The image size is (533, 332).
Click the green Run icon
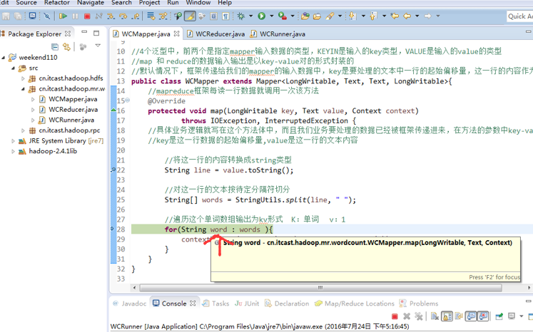tap(261, 16)
